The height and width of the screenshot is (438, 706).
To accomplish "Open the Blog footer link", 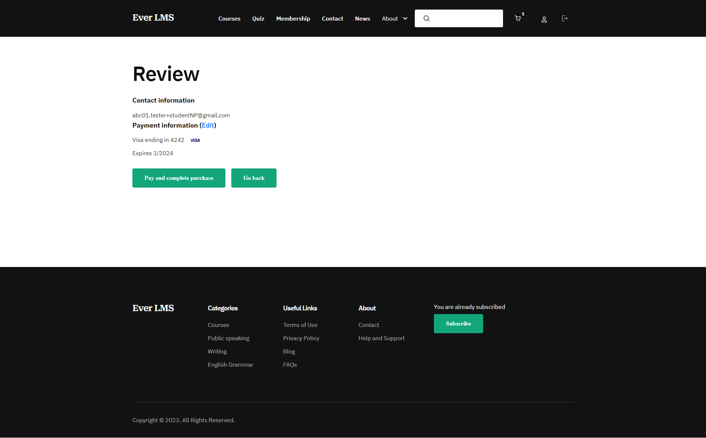I will click(289, 352).
